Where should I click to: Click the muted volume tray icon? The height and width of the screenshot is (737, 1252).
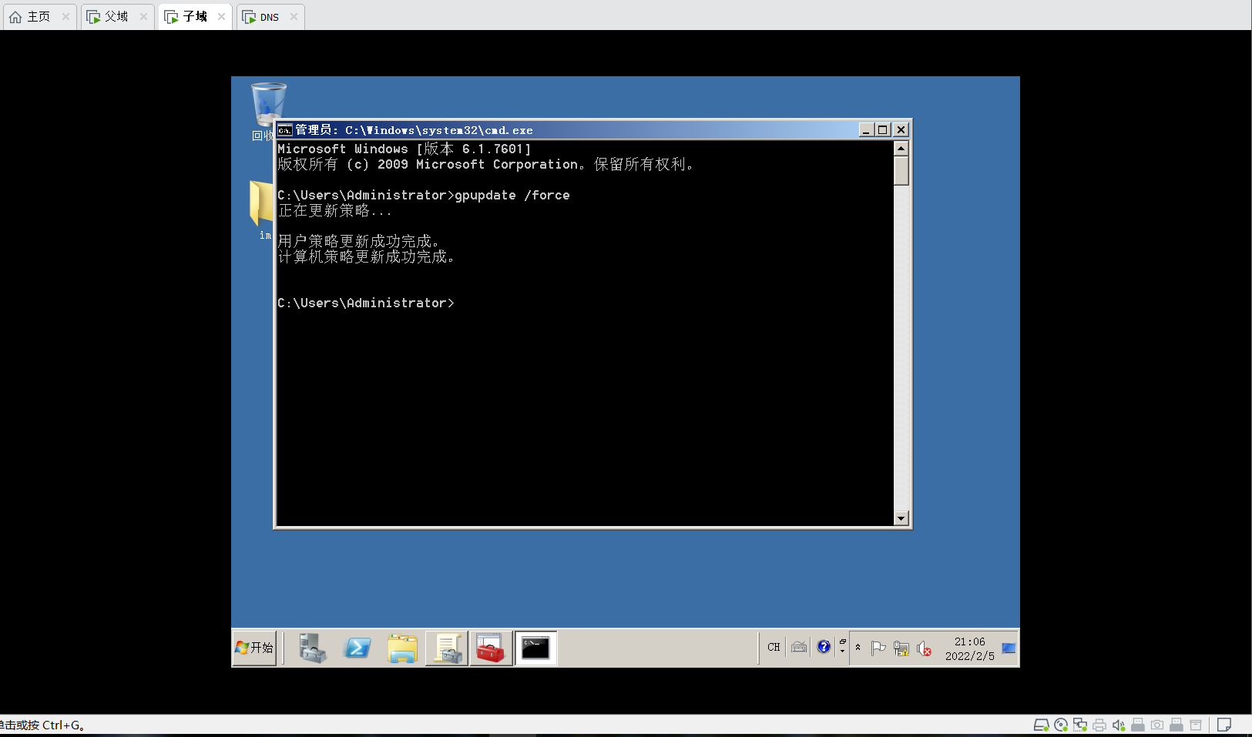click(925, 648)
